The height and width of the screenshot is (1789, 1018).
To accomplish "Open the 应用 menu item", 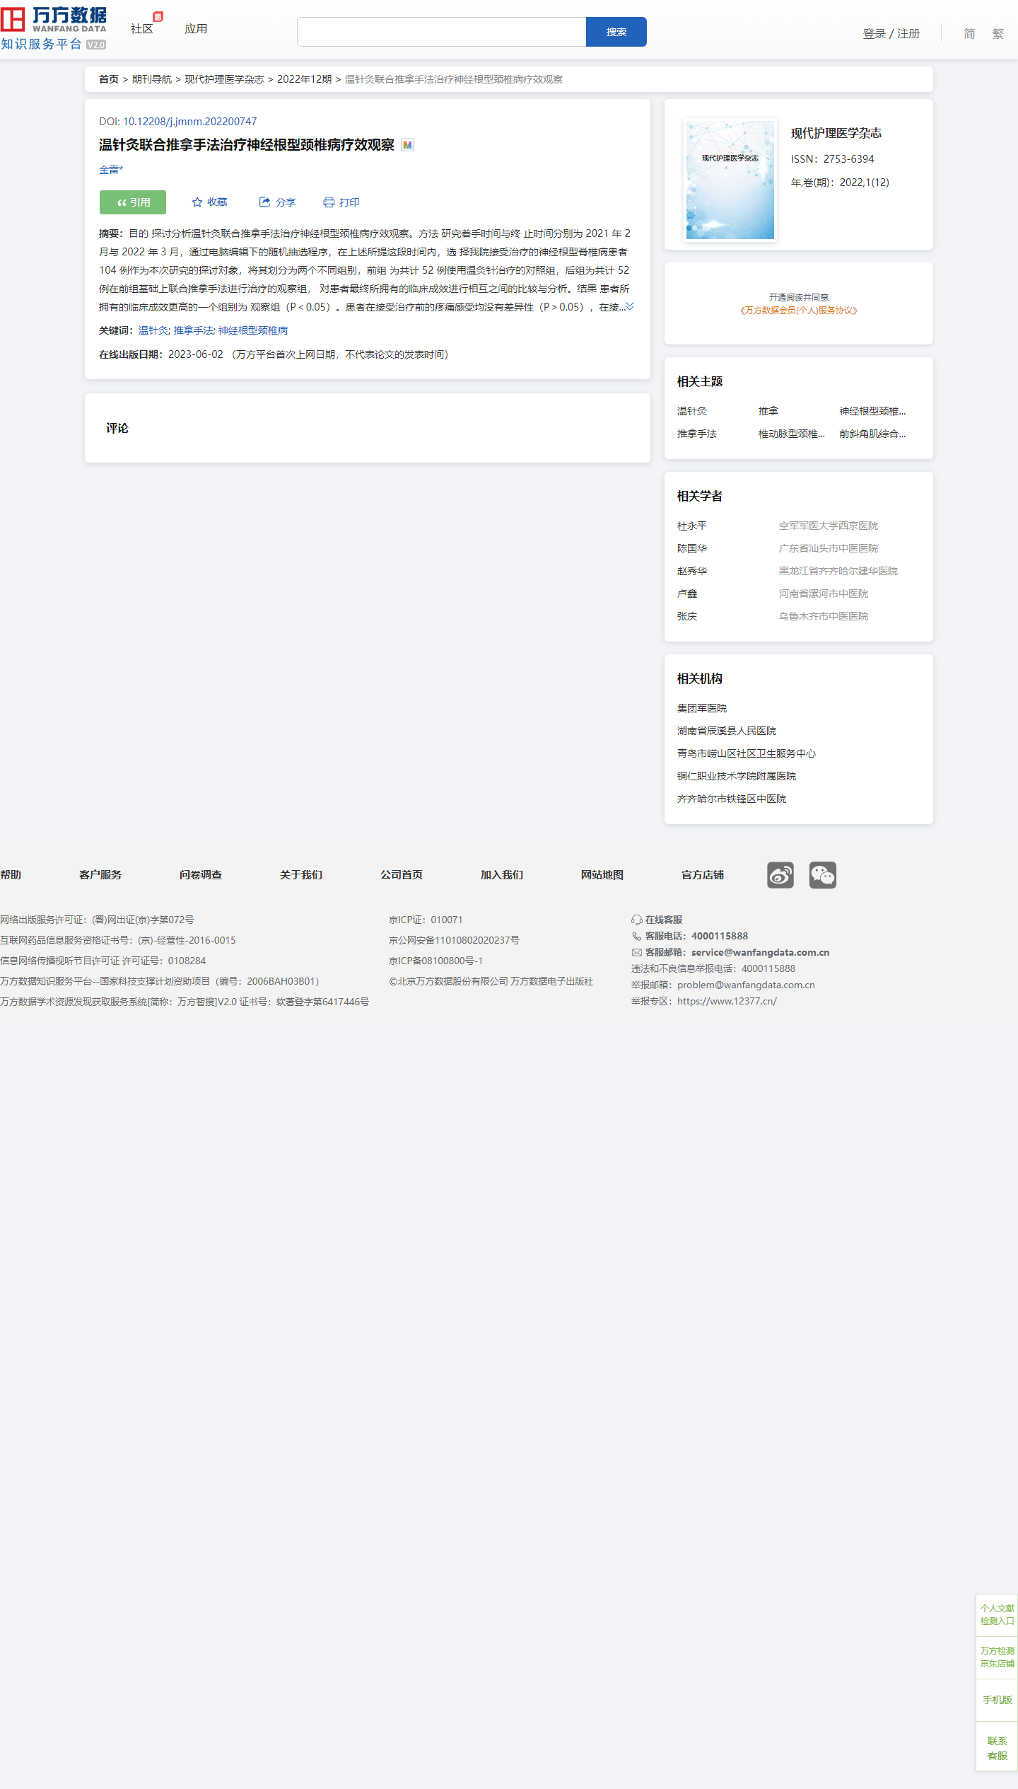I will [196, 29].
